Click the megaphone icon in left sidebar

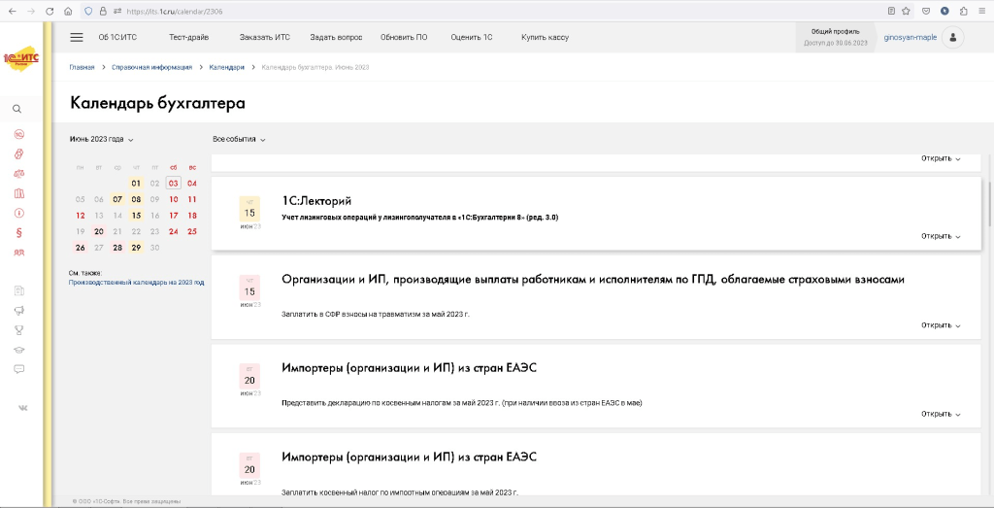pos(18,310)
